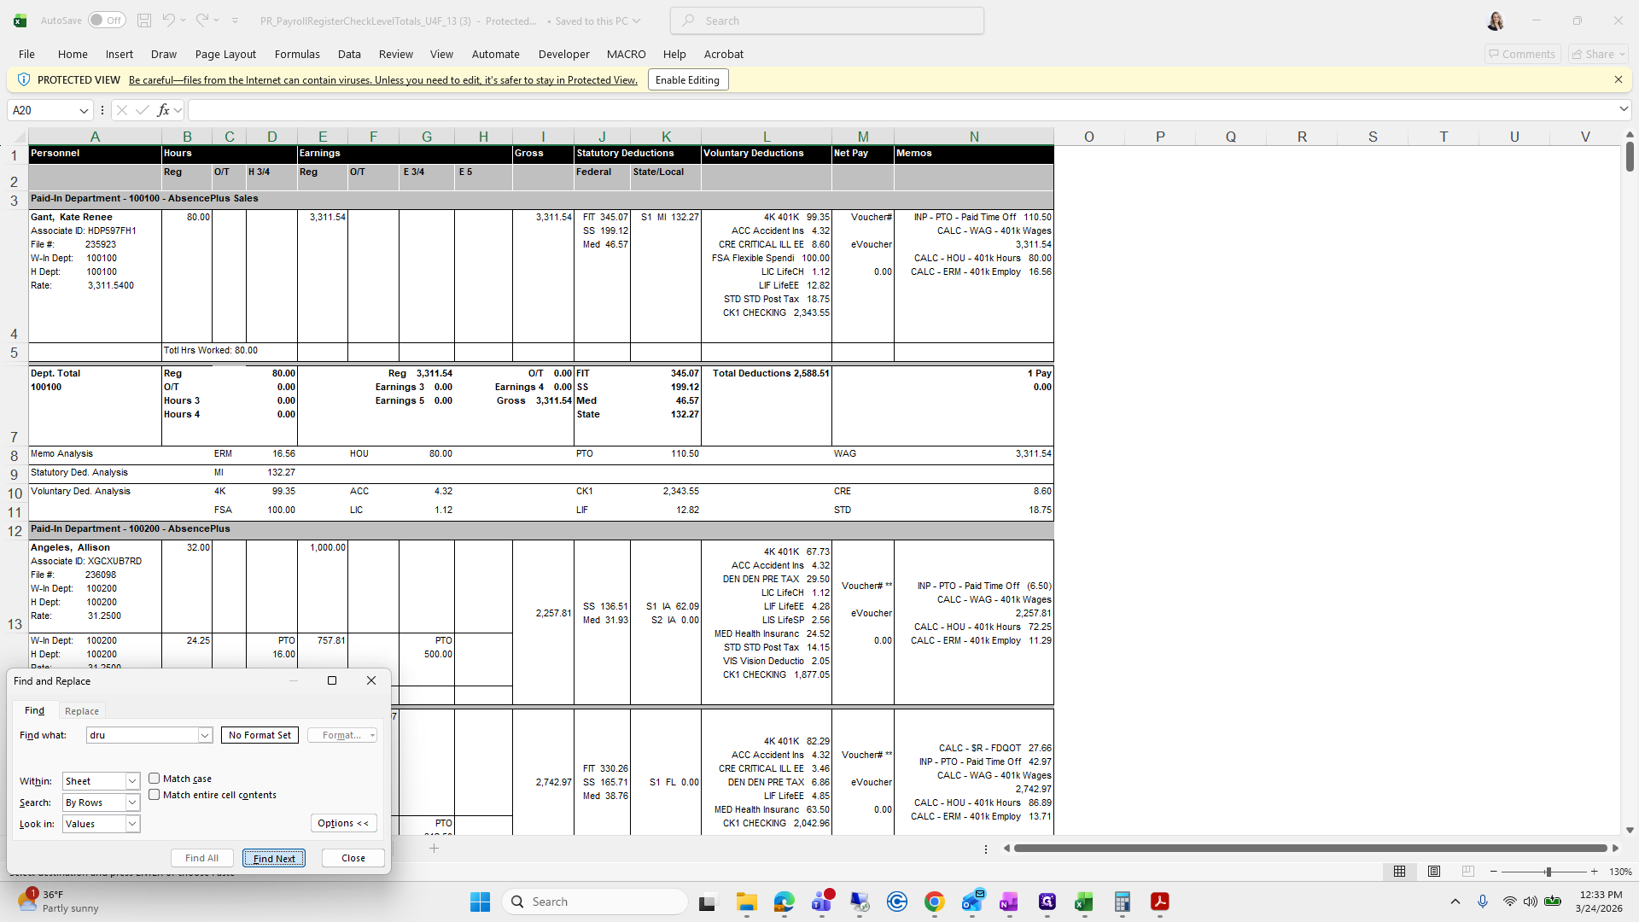Expand the Search By Rows dropdown
This screenshot has width=1639, height=922.
(x=132, y=802)
